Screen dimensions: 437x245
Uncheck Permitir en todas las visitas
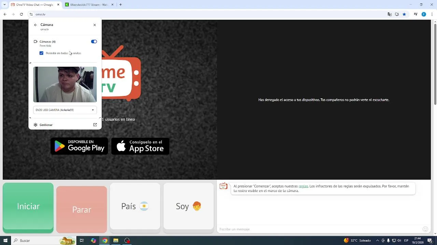tap(41, 53)
